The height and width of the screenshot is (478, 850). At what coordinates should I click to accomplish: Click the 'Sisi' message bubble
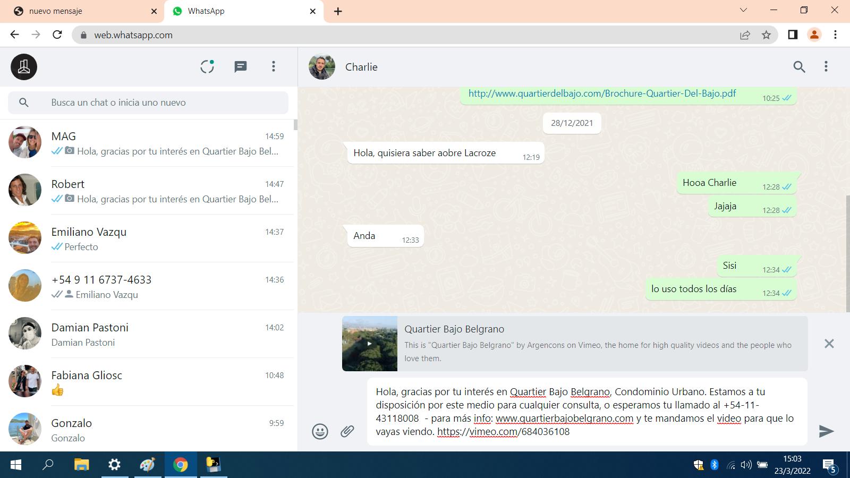756,266
